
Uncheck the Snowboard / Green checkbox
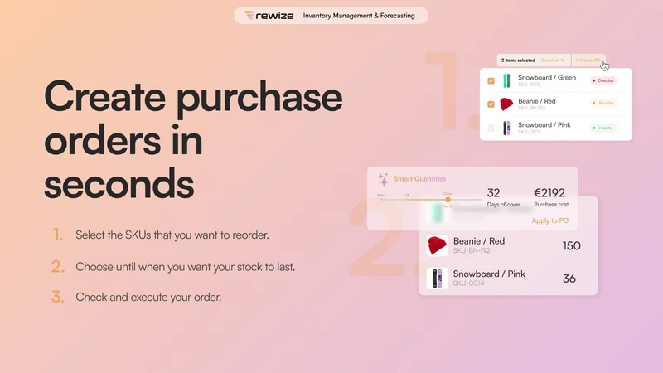point(491,80)
